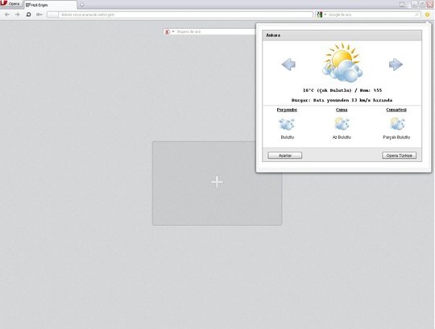Open the Perşembe forecast link
435x329 pixels.
pos(287,110)
